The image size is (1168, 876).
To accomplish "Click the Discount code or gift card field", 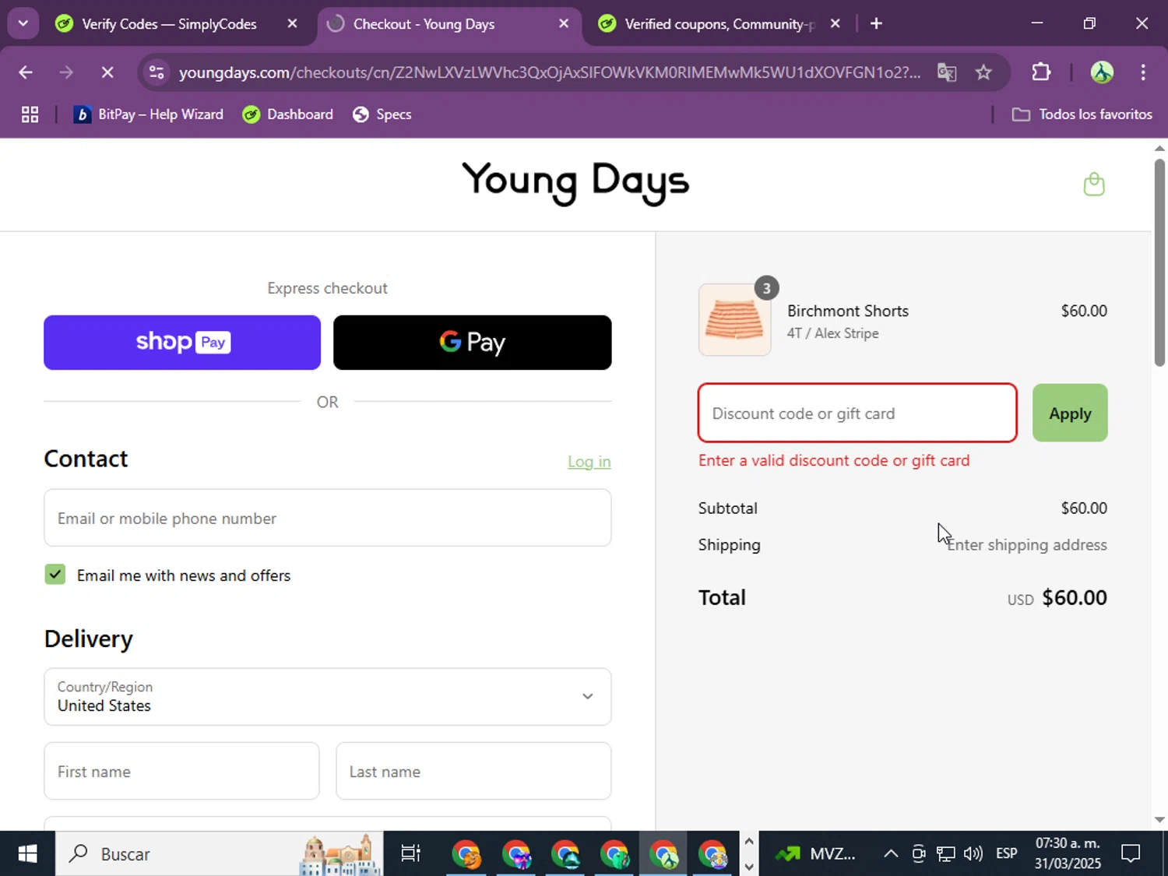I will click(857, 413).
